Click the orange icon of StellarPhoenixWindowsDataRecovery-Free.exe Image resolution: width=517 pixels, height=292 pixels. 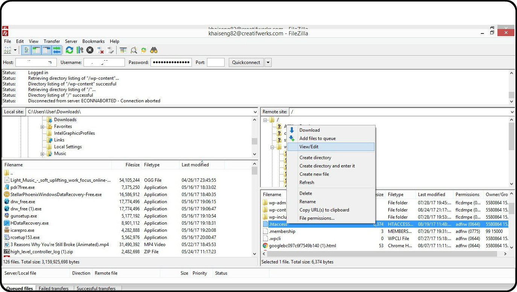(x=7, y=195)
